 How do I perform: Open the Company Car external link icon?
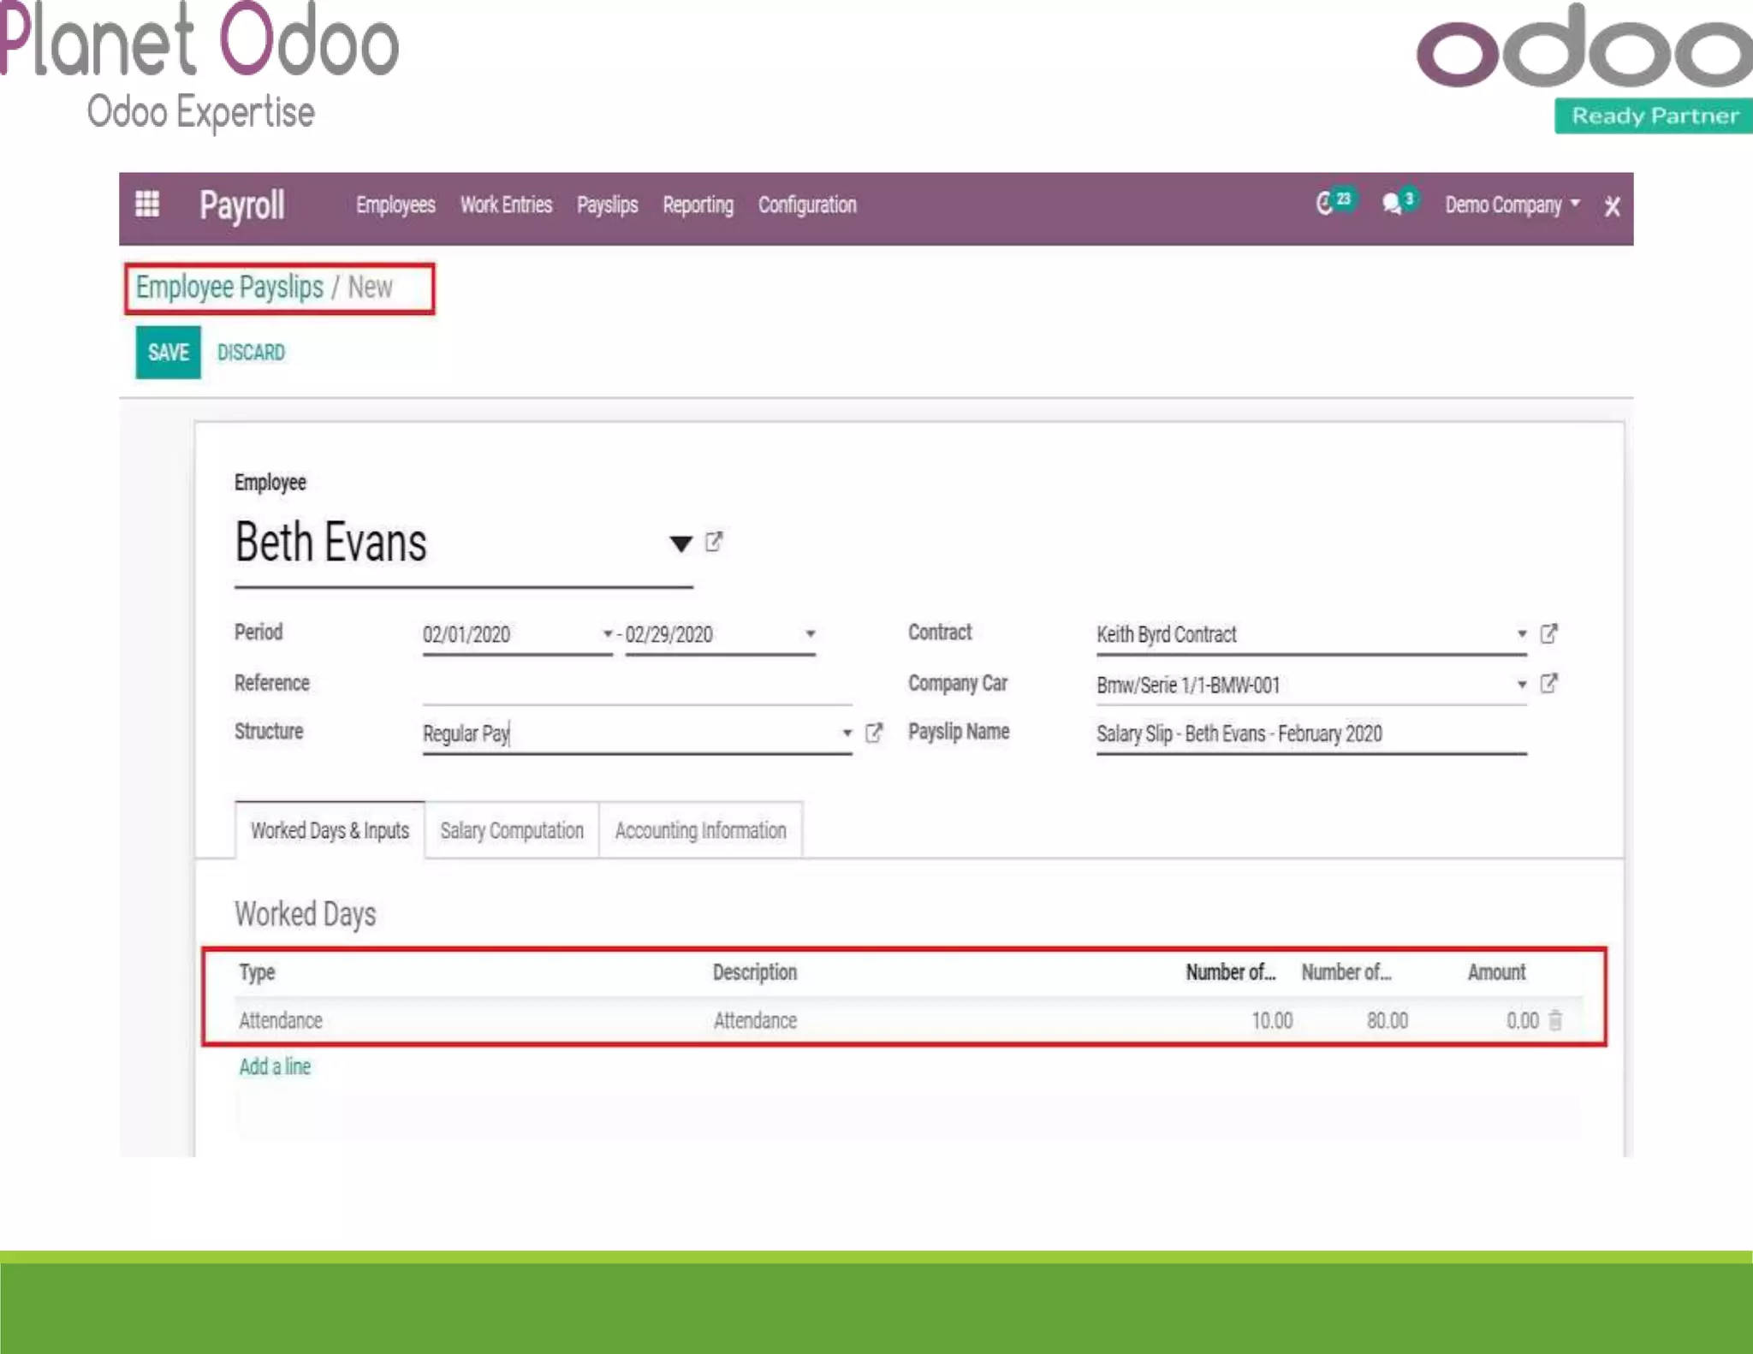pyautogui.click(x=1548, y=684)
